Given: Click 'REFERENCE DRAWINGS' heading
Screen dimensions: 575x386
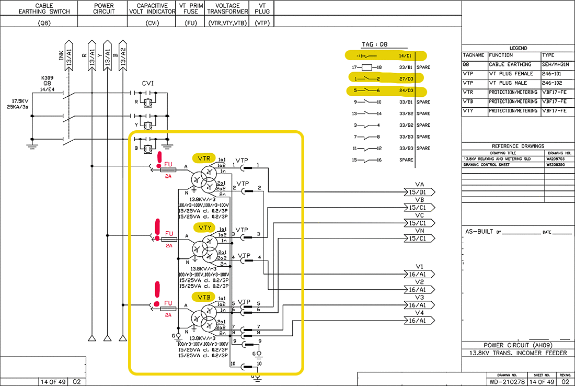Looking at the screenshot, I should [x=518, y=146].
